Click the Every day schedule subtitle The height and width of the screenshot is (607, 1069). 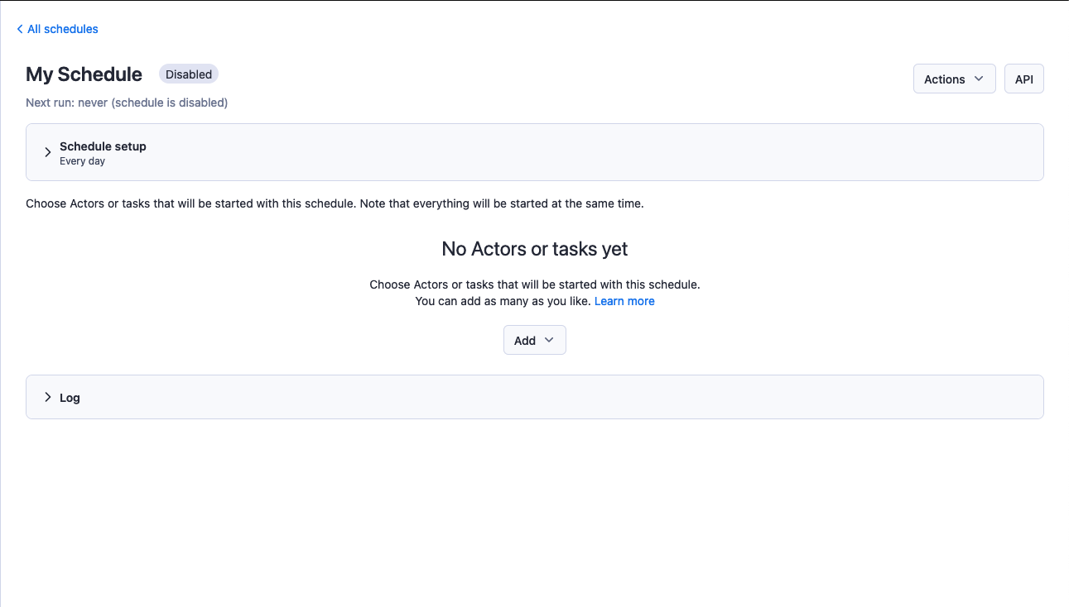pyautogui.click(x=82, y=161)
